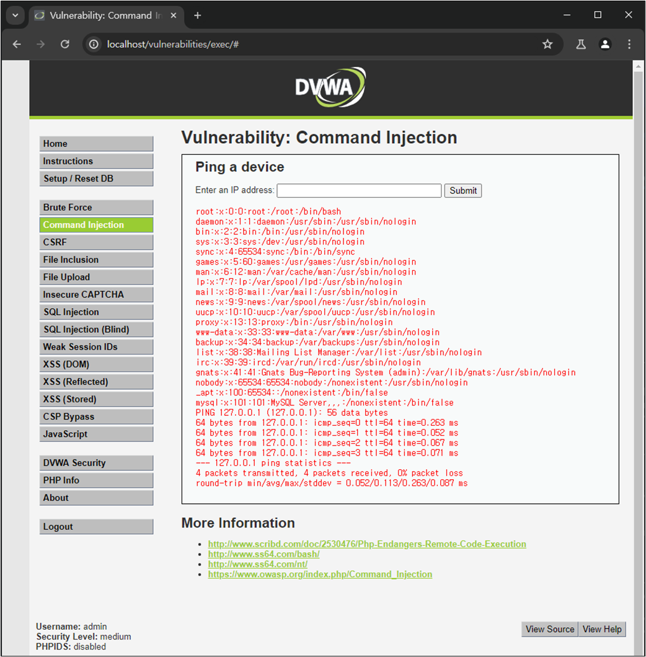Viewport: 646px width, 657px height.
Task: Open Chrome three-dot menu
Action: [x=629, y=44]
